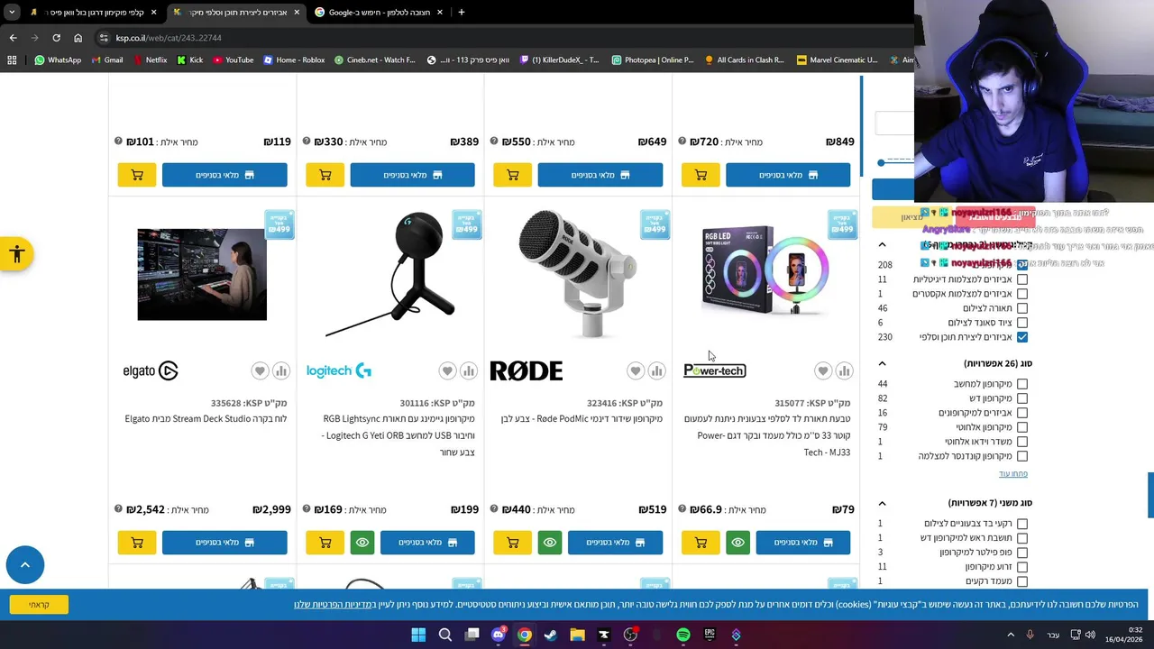The image size is (1154, 649).
Task: Check the פופ פילטר למיקרופון filter
Action: pos(1021,553)
